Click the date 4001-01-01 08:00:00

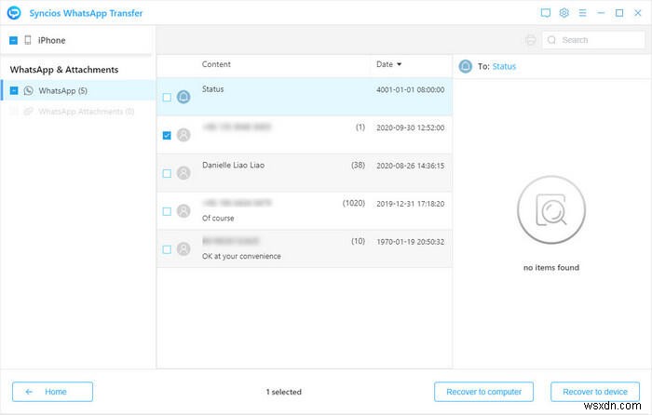click(x=410, y=89)
